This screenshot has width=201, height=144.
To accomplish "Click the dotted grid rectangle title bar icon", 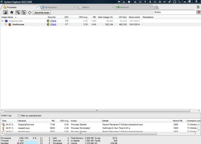I will [160, 2].
